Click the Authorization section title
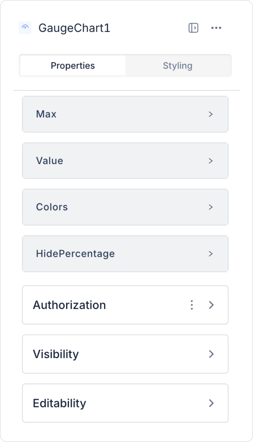 click(x=69, y=305)
